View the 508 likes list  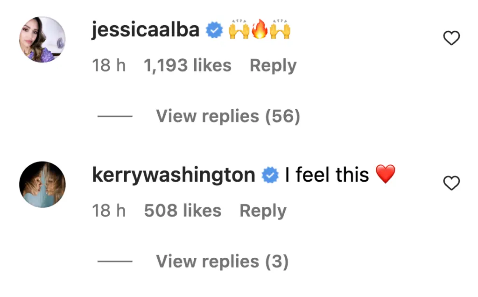(x=183, y=211)
